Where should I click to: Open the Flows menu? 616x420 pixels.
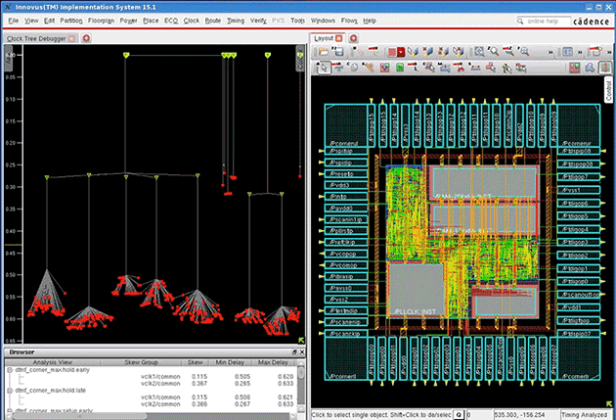[x=349, y=21]
